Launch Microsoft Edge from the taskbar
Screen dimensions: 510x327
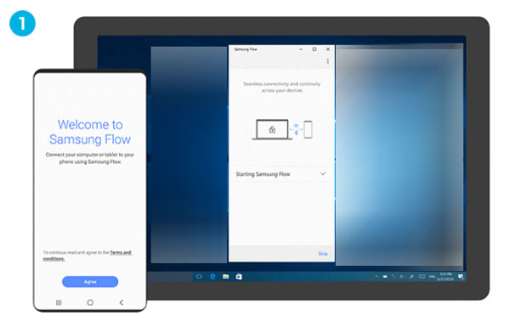[212, 276]
